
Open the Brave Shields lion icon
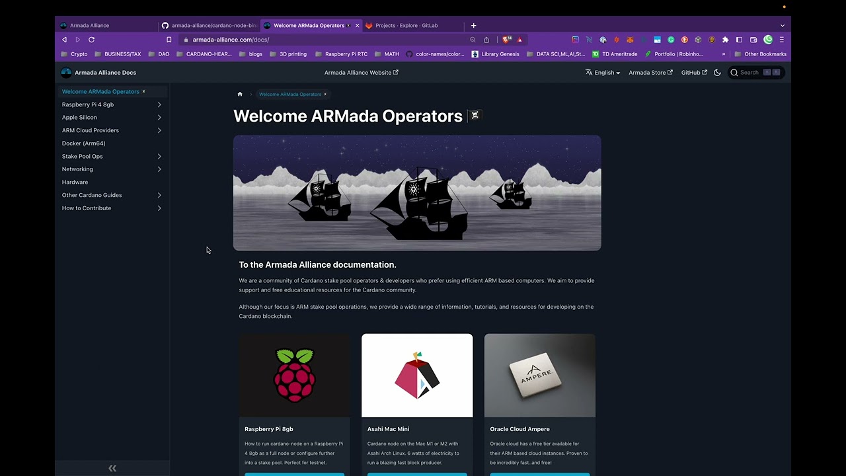(x=506, y=40)
